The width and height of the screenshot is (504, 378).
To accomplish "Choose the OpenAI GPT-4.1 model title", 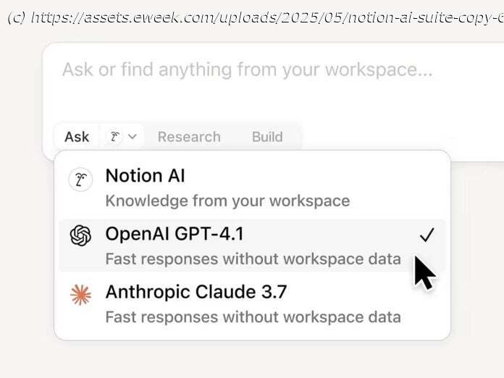I will click(x=175, y=233).
